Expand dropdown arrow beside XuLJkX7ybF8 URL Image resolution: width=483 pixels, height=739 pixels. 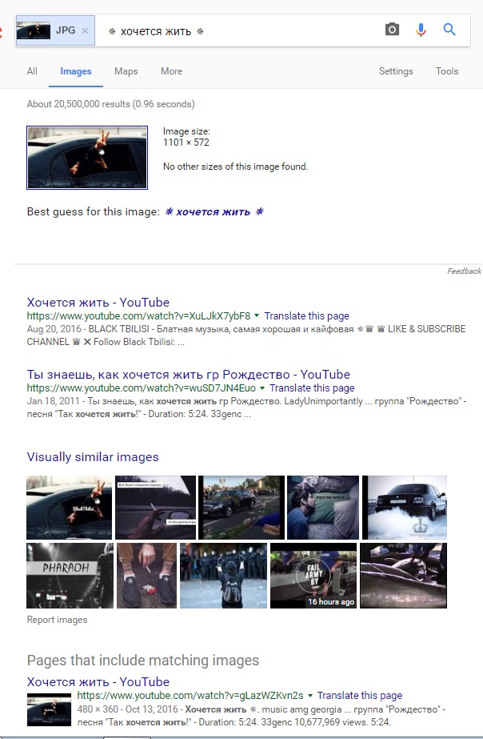(x=257, y=315)
